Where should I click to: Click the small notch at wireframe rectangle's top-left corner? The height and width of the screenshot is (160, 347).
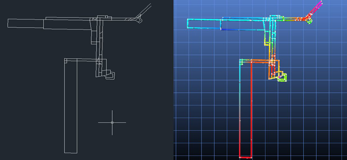pos(66,61)
